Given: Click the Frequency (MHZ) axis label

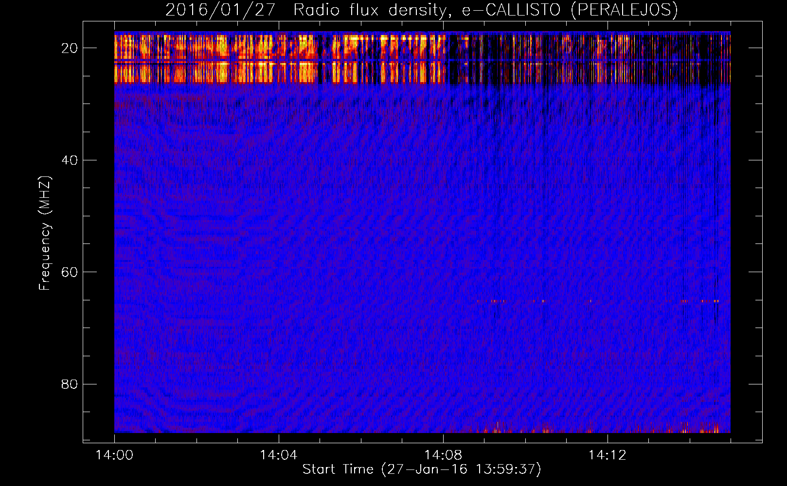Looking at the screenshot, I should (x=45, y=233).
